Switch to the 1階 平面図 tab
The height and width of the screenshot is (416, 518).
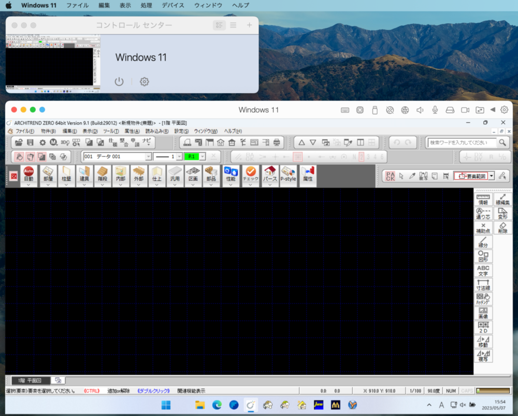click(x=30, y=381)
